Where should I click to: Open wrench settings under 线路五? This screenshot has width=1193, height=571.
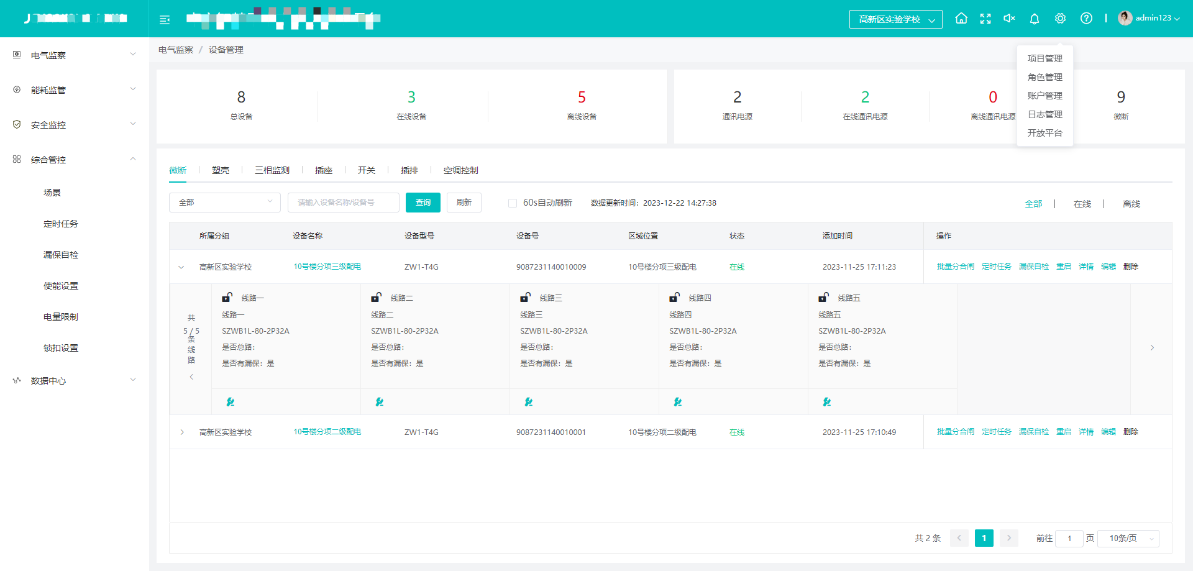click(827, 402)
